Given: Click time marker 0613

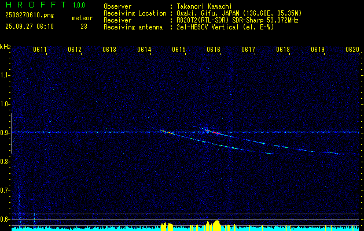Looking at the screenshot, I should click(x=109, y=49).
